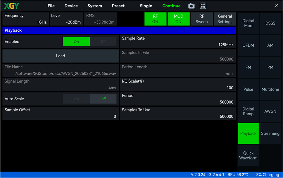Edit the Period field
Image resolution: width=283 pixels, height=178 pixels.
(x=178, y=99)
